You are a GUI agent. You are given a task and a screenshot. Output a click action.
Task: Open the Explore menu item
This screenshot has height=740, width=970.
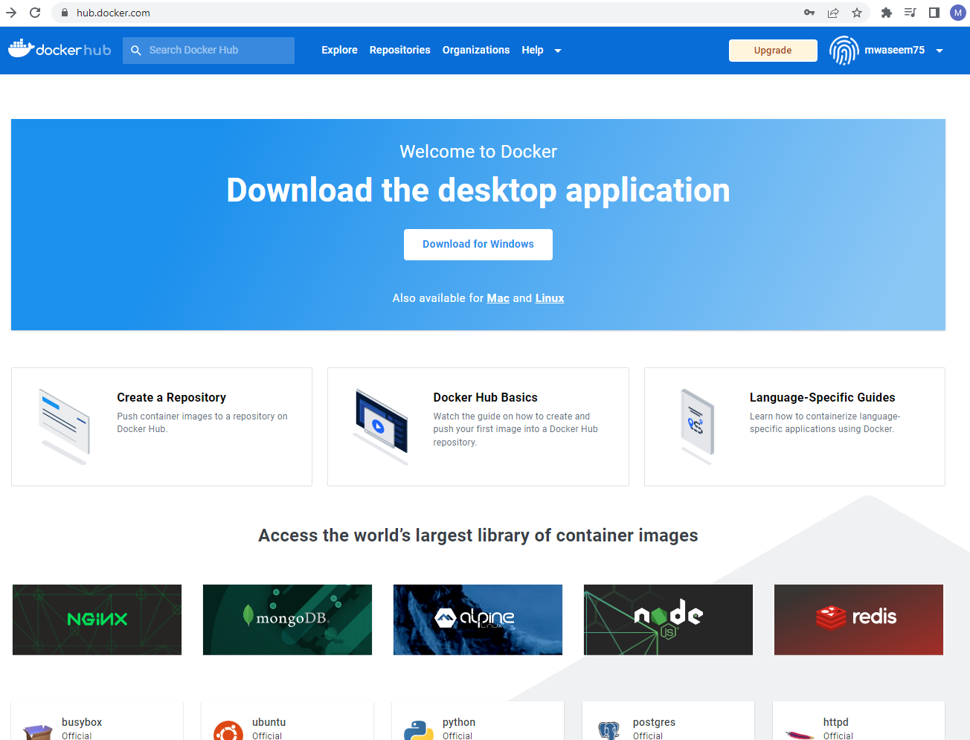(339, 50)
